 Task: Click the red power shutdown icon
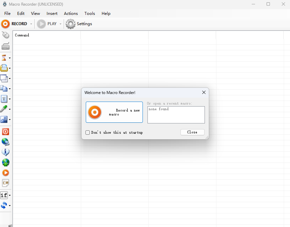[x=6, y=132]
